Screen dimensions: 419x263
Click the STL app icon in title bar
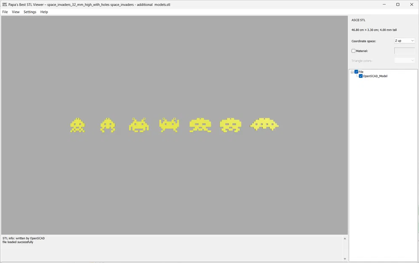click(x=5, y=5)
